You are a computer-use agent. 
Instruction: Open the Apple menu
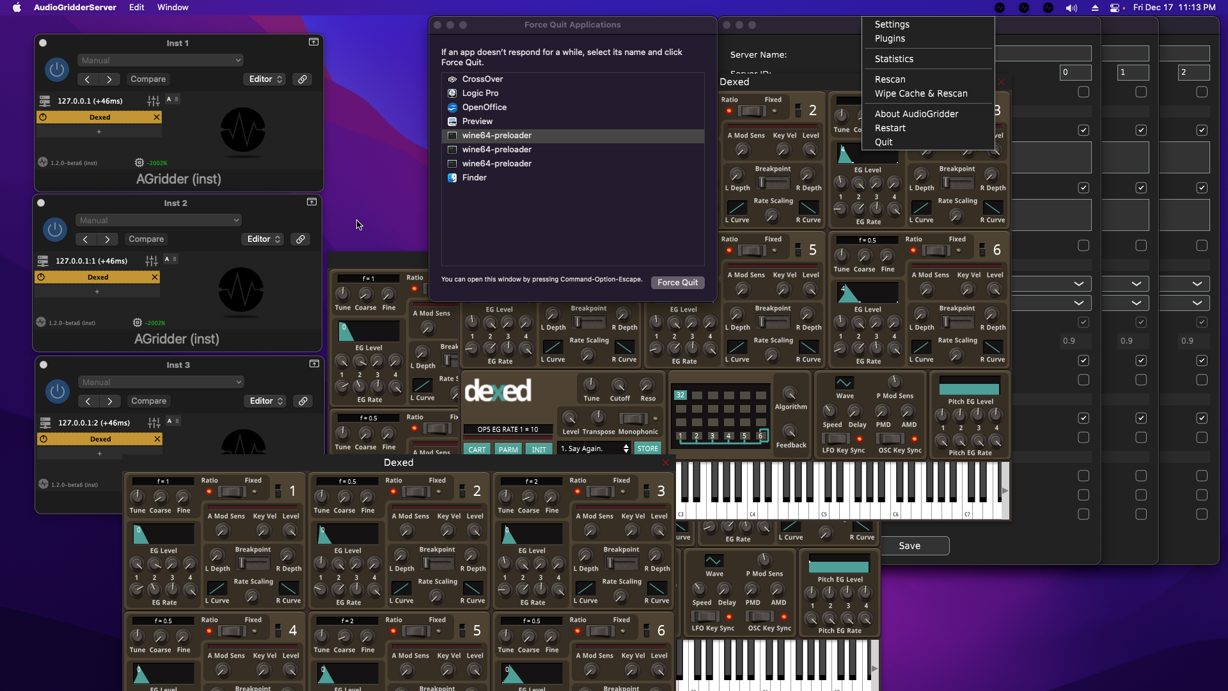17,8
